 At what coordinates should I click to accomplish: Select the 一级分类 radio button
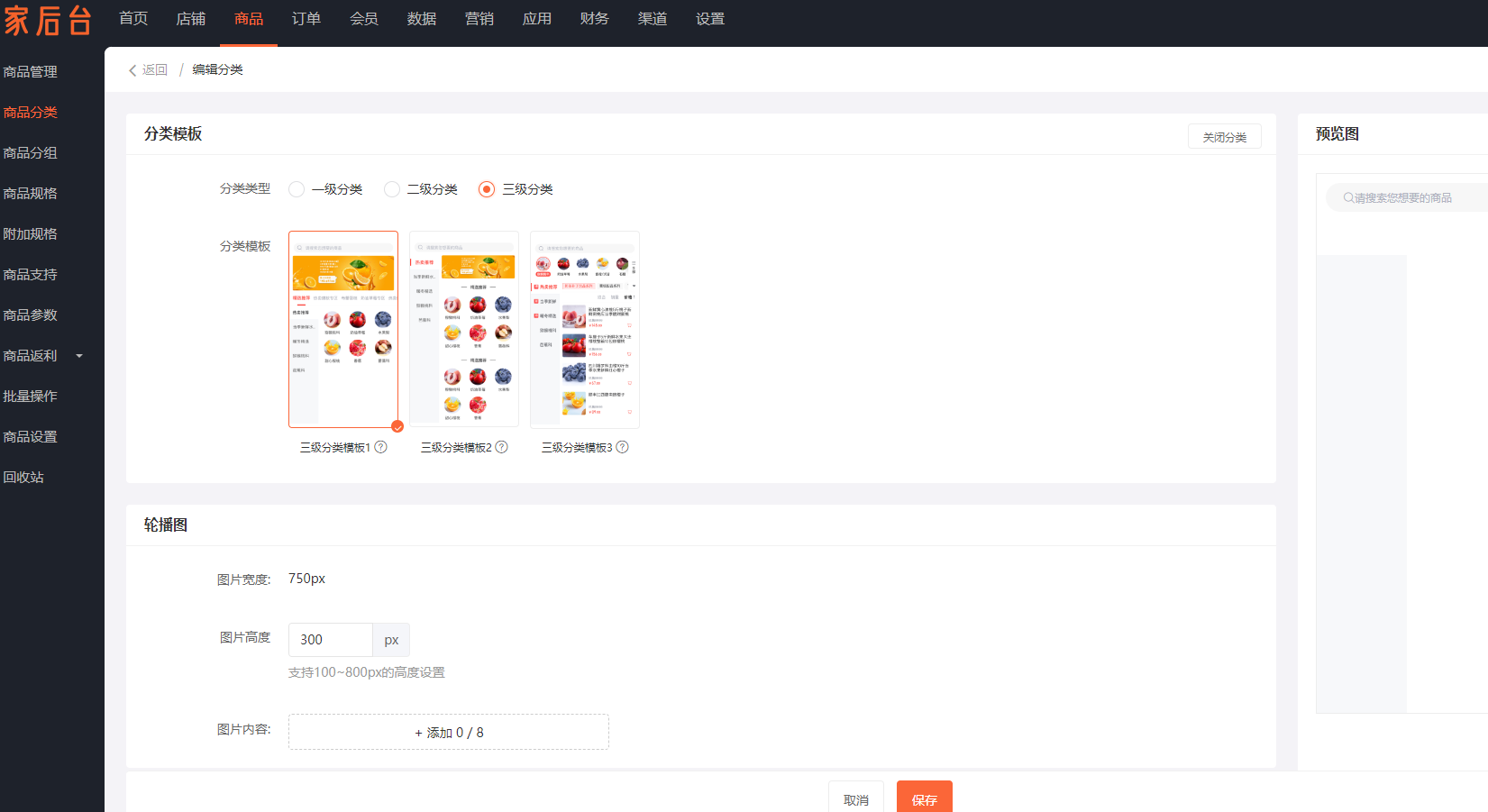coord(297,189)
